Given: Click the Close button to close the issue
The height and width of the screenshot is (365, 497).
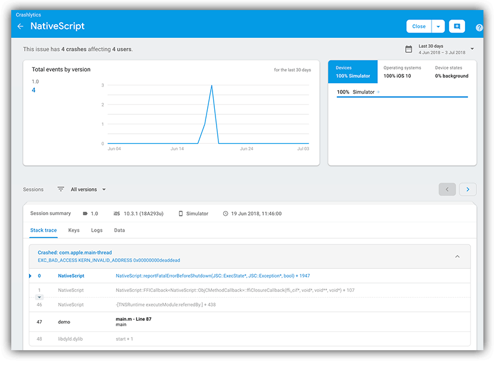Looking at the screenshot, I should click(418, 26).
